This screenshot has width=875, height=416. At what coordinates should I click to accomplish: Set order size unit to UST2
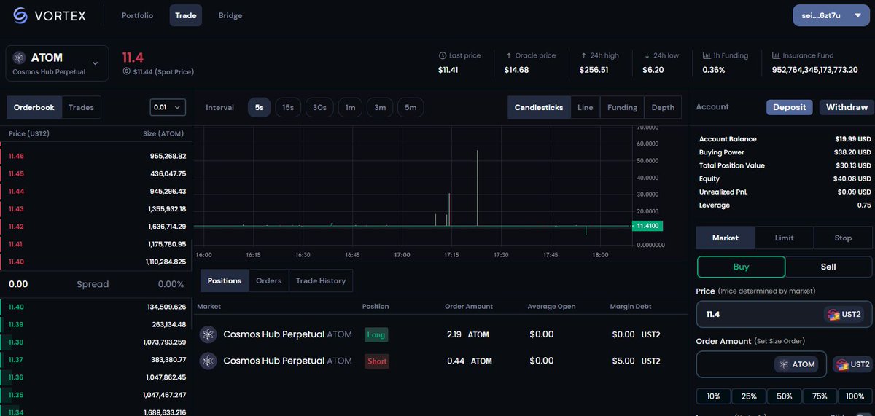[x=851, y=364]
